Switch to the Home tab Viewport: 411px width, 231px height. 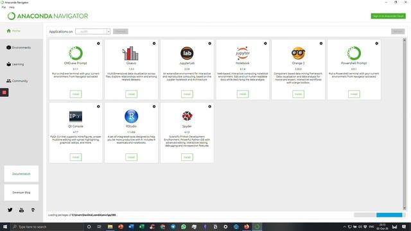pyautogui.click(x=21, y=31)
